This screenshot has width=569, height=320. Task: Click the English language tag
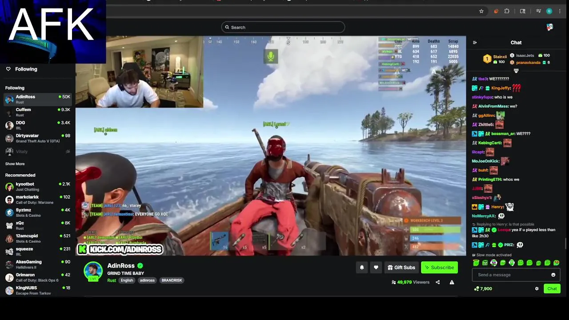(x=127, y=280)
